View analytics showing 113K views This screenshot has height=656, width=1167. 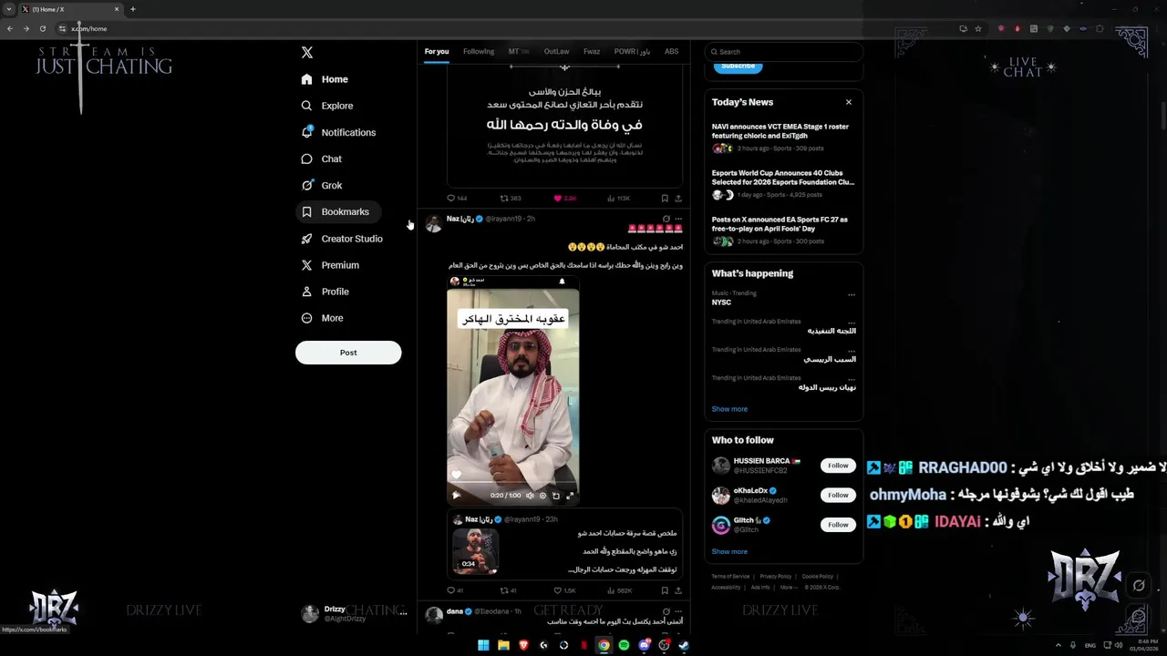click(618, 198)
